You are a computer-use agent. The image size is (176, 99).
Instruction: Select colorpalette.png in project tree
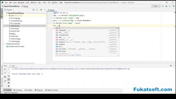point(16,21)
